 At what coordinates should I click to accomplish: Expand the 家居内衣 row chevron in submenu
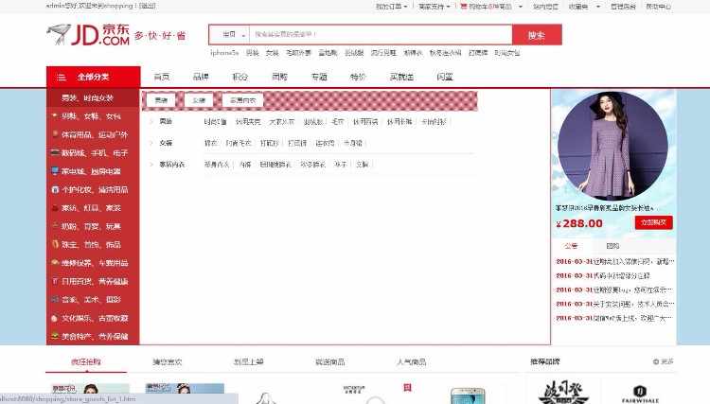[x=152, y=165]
